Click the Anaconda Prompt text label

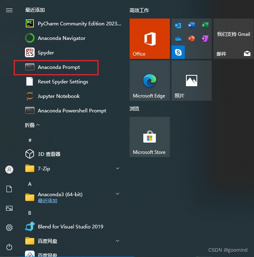[59, 67]
